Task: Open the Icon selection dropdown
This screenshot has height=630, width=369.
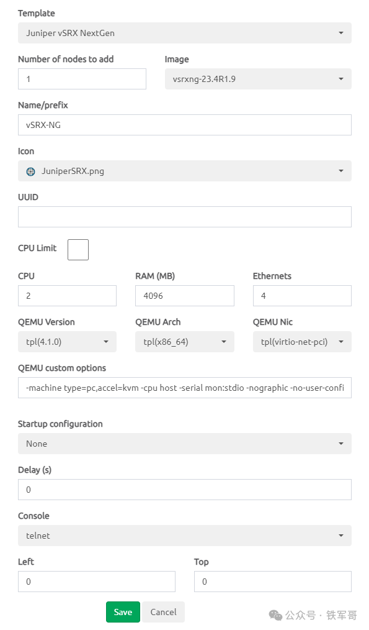Action: click(185, 171)
